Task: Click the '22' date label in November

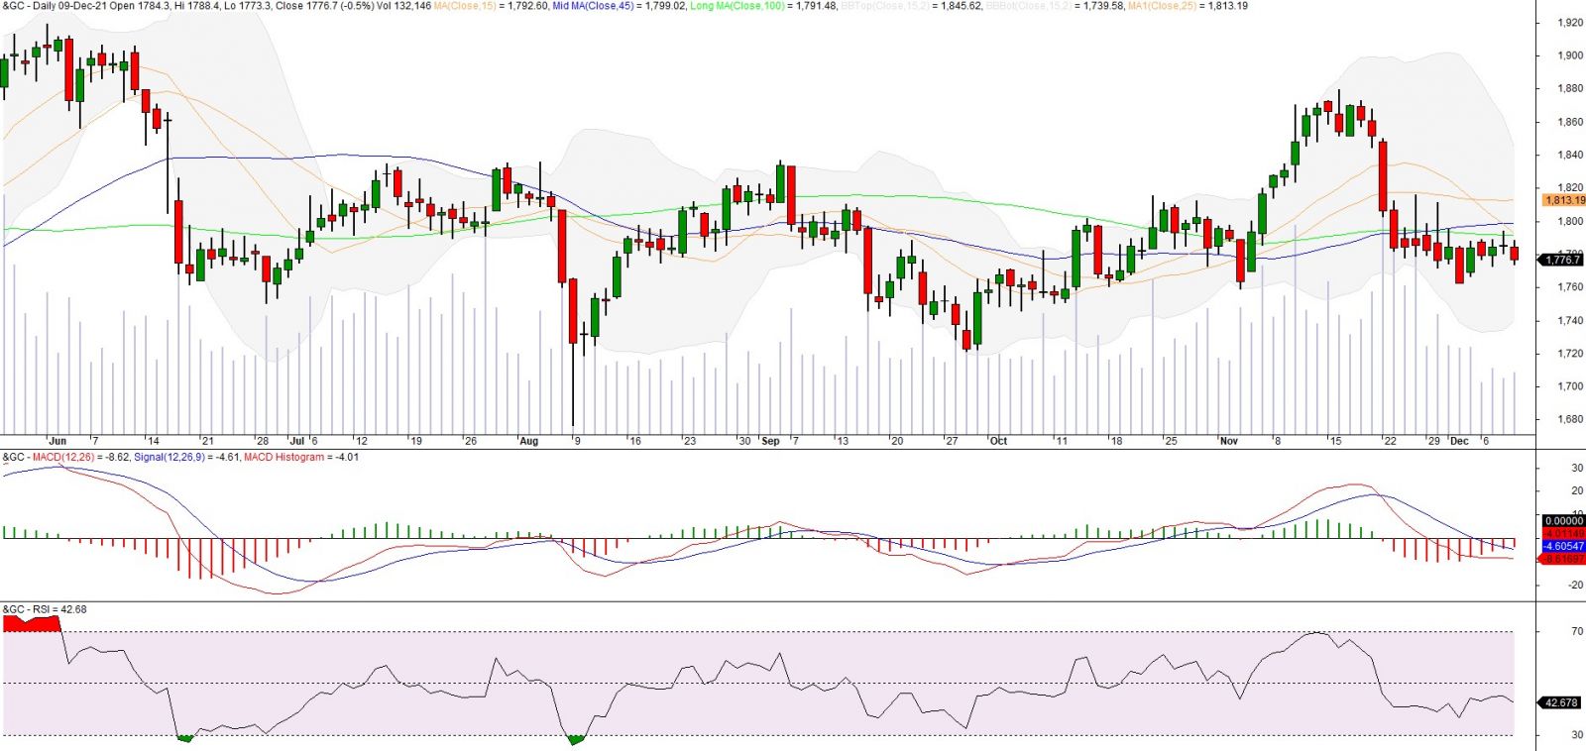Action: pos(1391,441)
